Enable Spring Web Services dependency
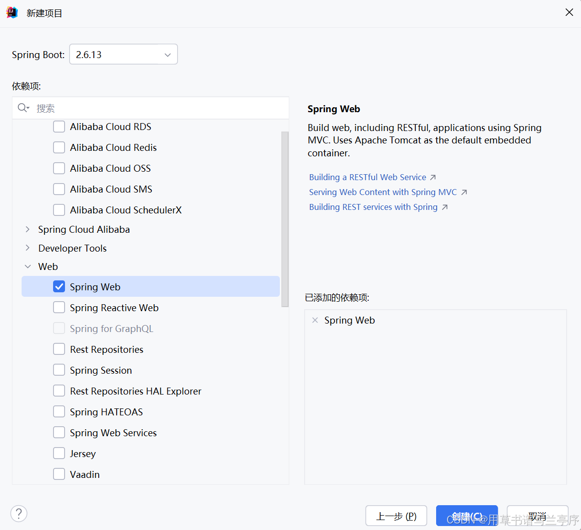 click(x=59, y=433)
